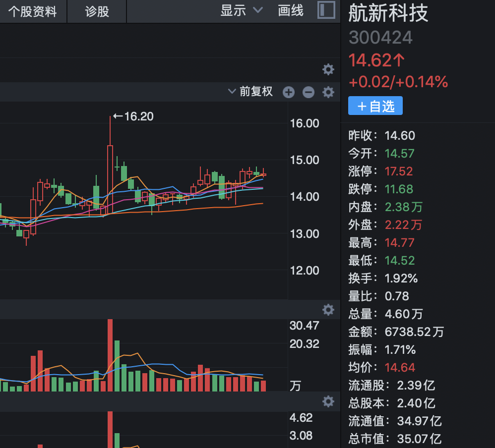Expand the 显示 dropdown menu
495x448 pixels.
241,10
